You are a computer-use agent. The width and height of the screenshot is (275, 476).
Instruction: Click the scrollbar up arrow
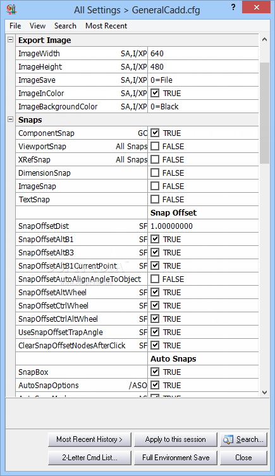tap(264, 39)
